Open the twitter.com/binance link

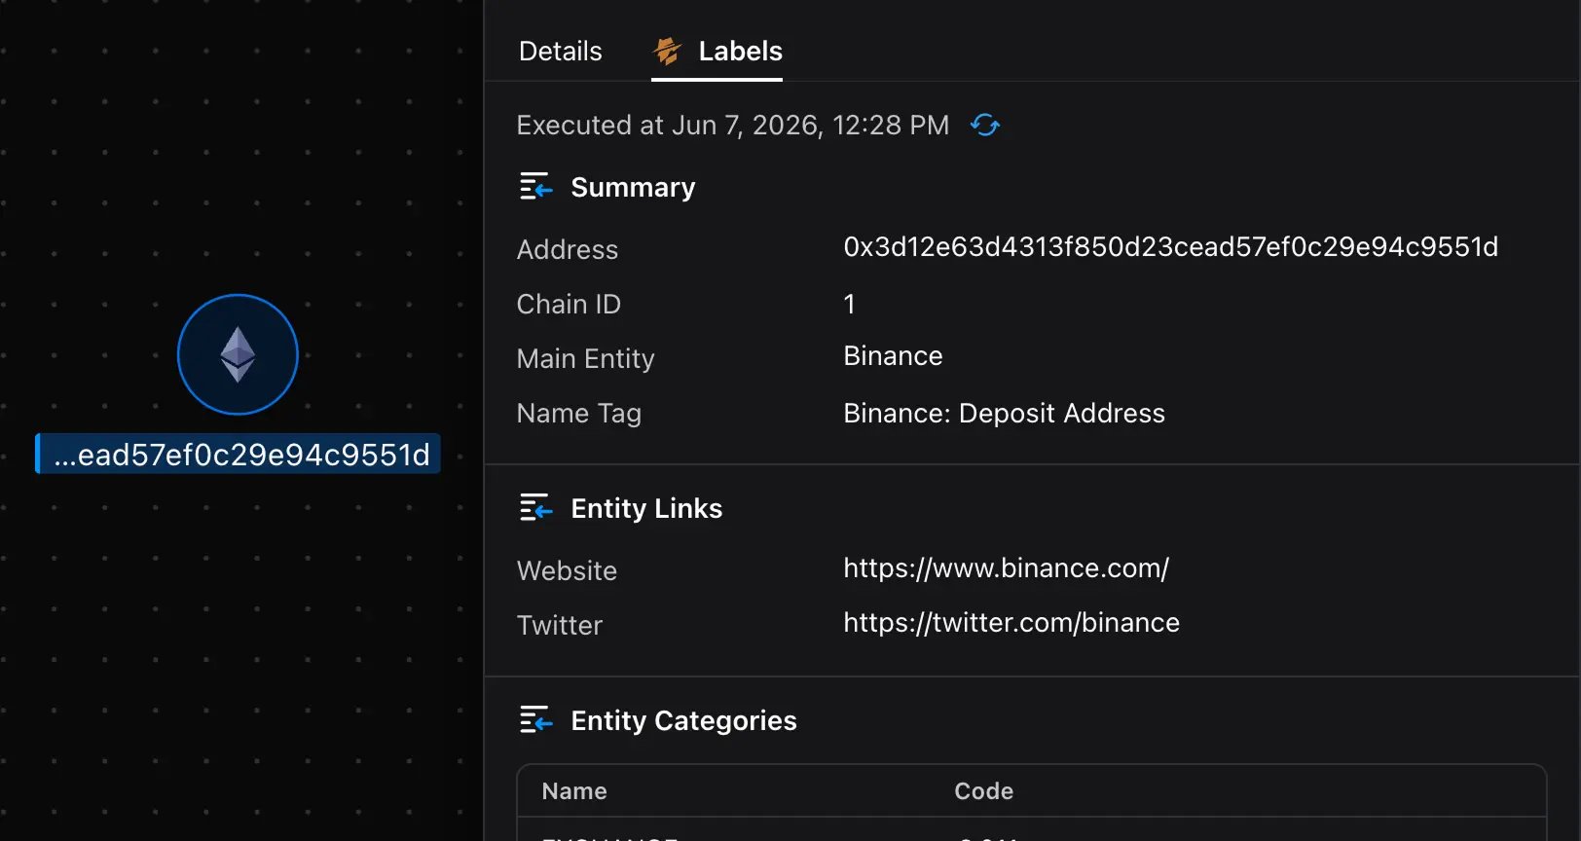[1011, 623]
